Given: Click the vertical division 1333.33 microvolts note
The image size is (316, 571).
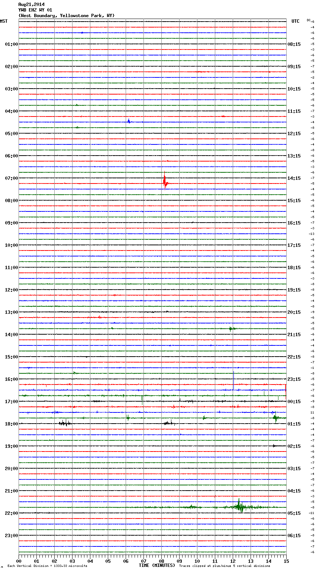Looking at the screenshot, I should 47,566.
